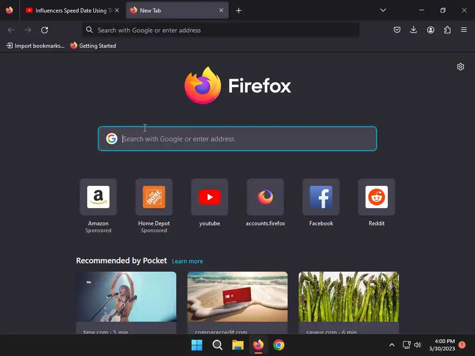The width and height of the screenshot is (475, 356).
Task: Launch Google Chrome from taskbar
Action: (279, 345)
